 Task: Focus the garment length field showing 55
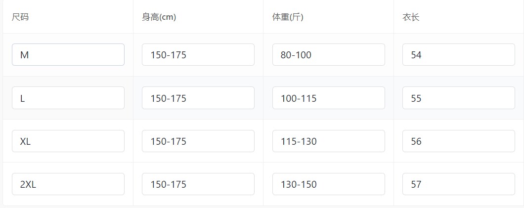coord(458,98)
